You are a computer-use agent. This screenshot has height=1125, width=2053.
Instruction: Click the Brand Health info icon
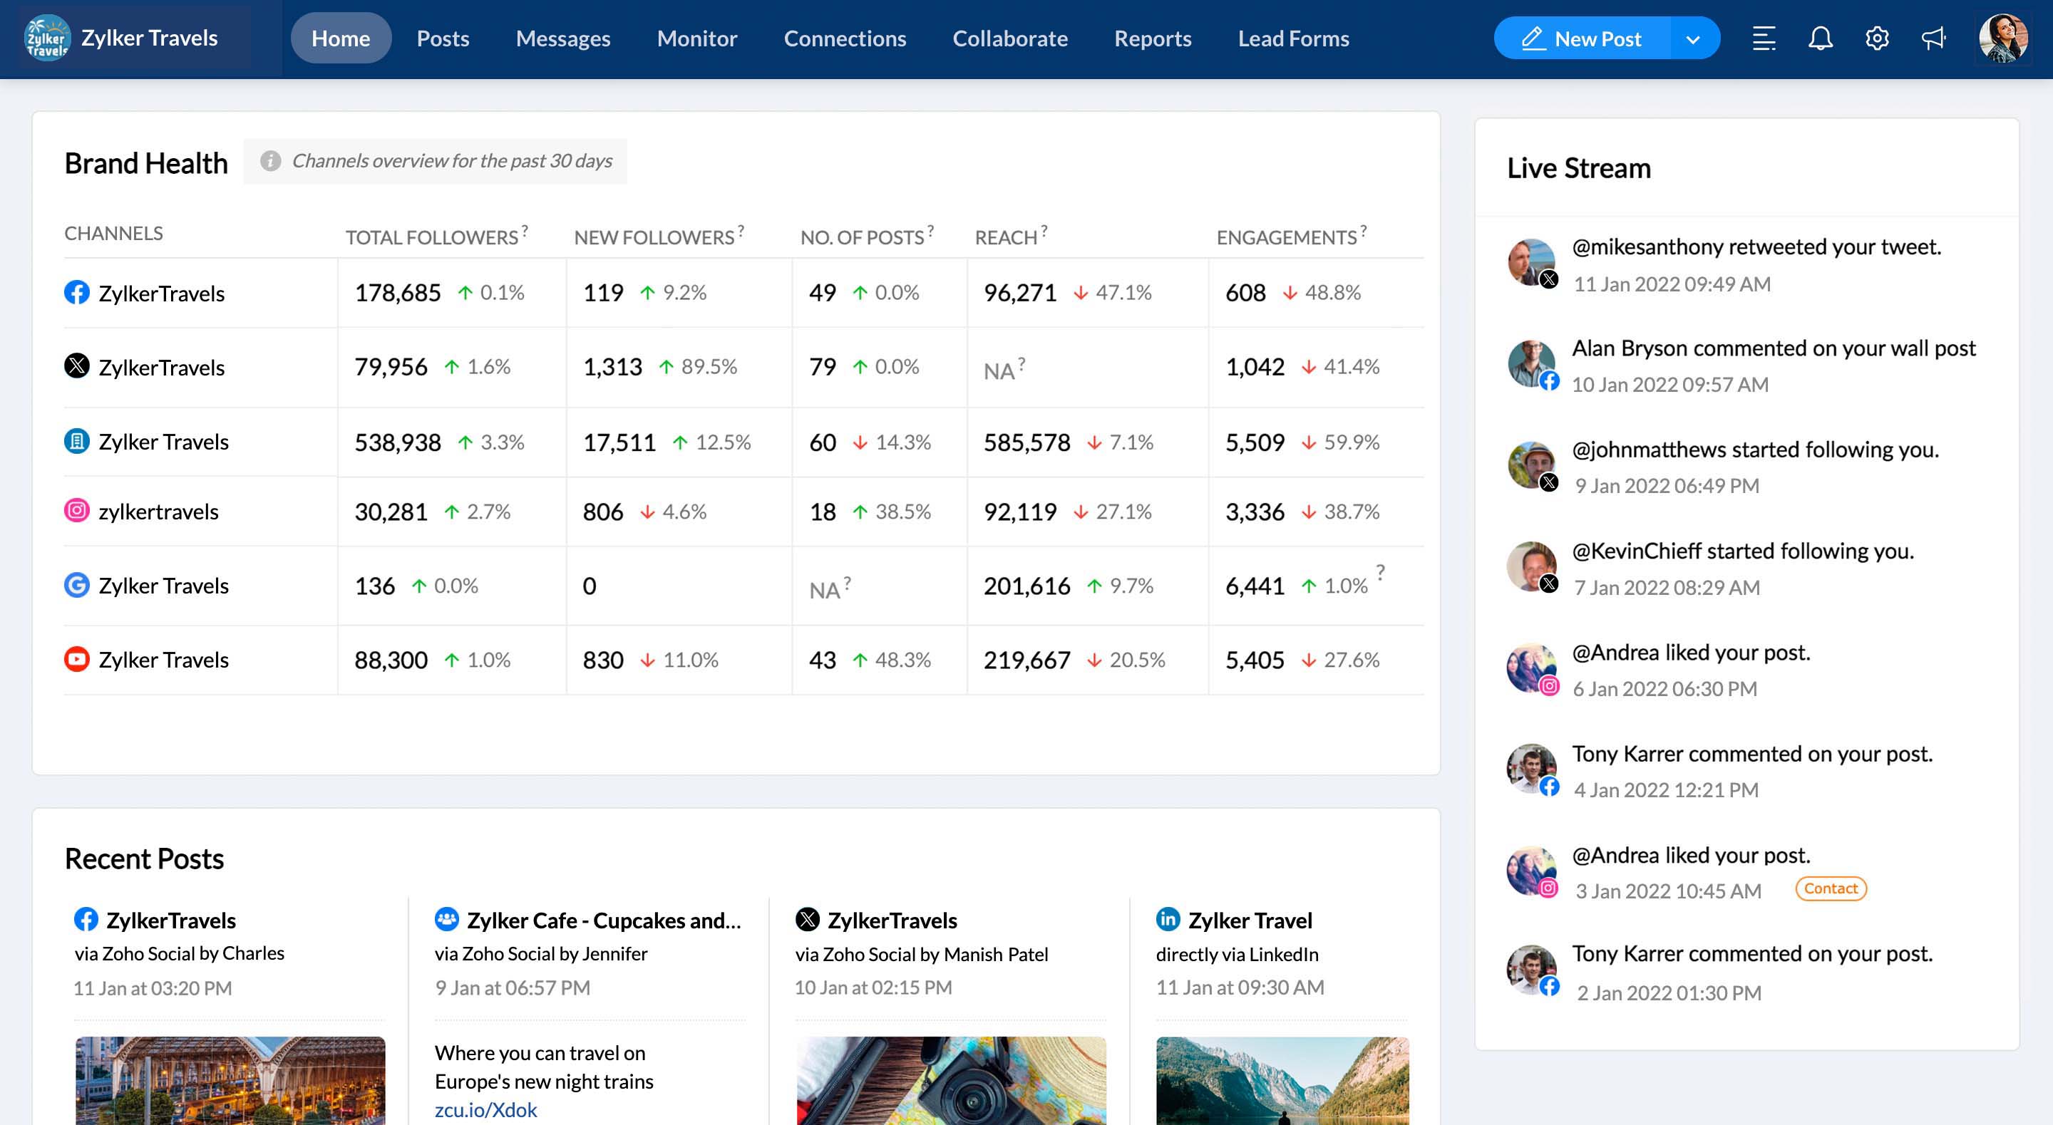(x=270, y=161)
